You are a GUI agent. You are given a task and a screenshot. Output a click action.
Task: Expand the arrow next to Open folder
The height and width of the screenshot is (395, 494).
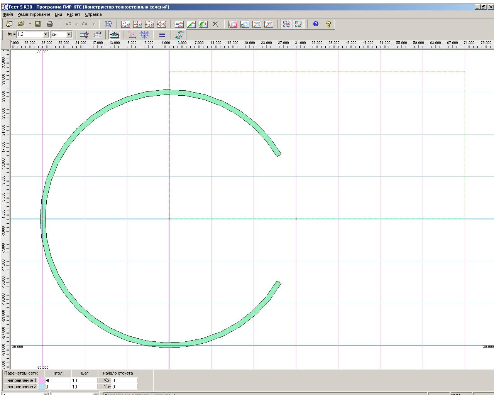click(30, 24)
